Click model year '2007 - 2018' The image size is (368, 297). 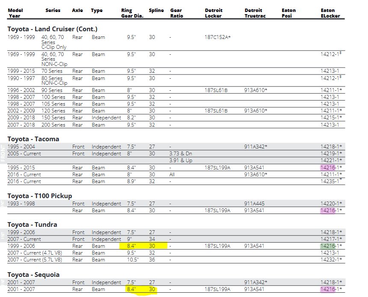(21, 125)
